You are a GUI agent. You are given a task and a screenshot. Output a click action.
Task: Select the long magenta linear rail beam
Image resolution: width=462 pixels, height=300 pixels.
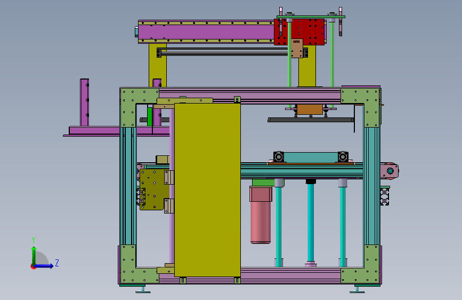(x=206, y=31)
